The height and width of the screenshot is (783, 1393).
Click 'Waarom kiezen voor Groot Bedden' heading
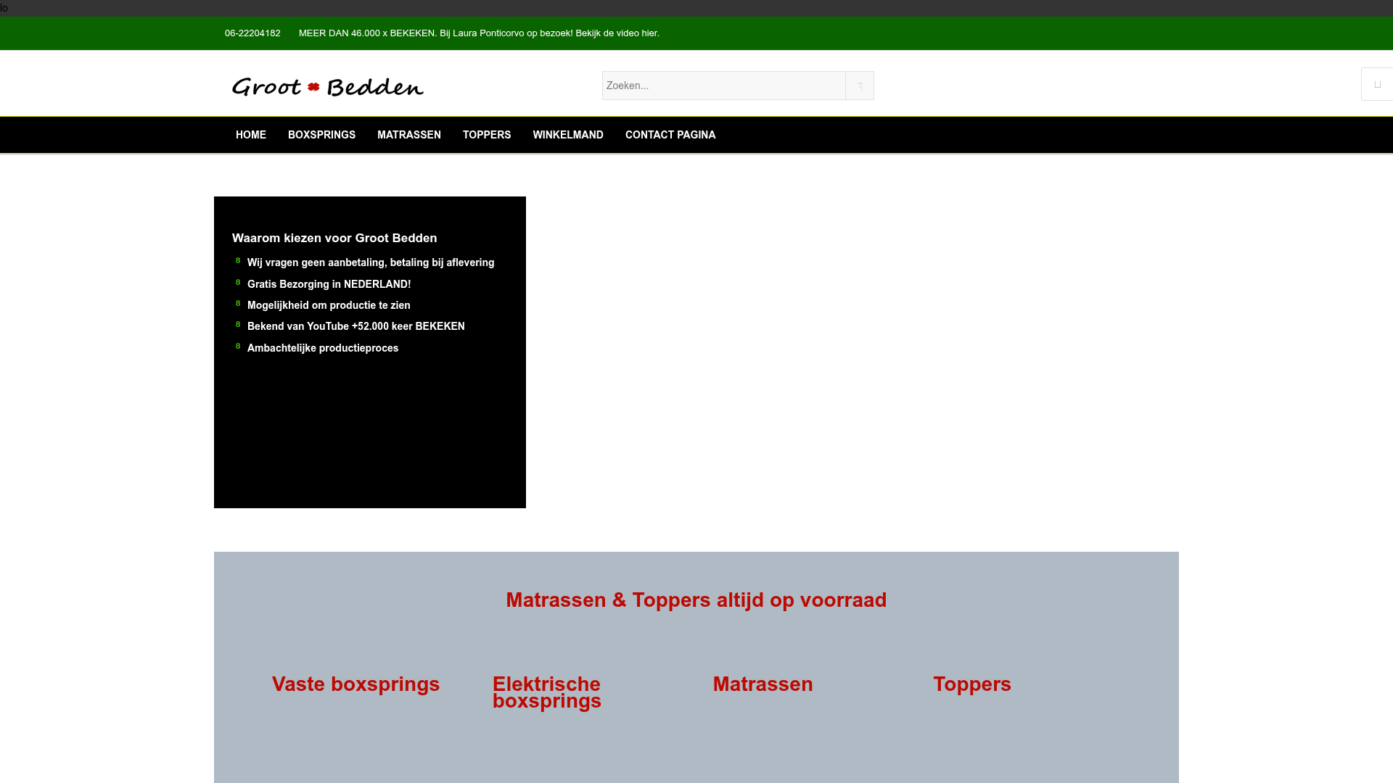(334, 238)
